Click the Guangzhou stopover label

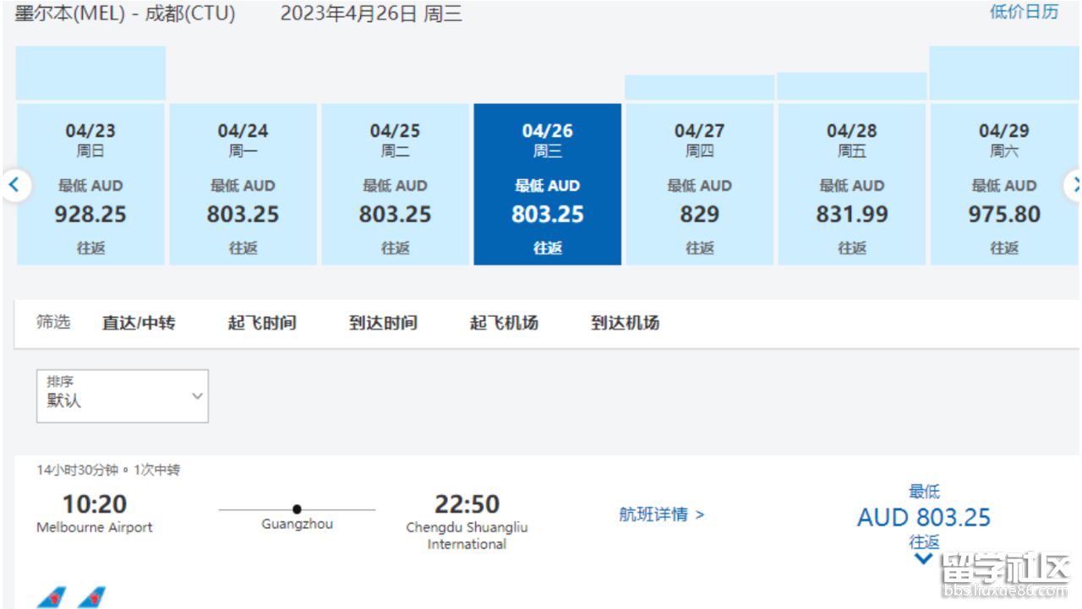point(297,525)
